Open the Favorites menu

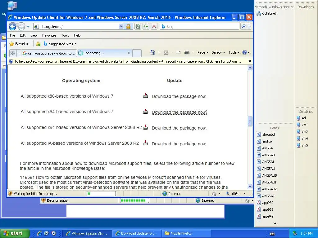[x=49, y=35]
